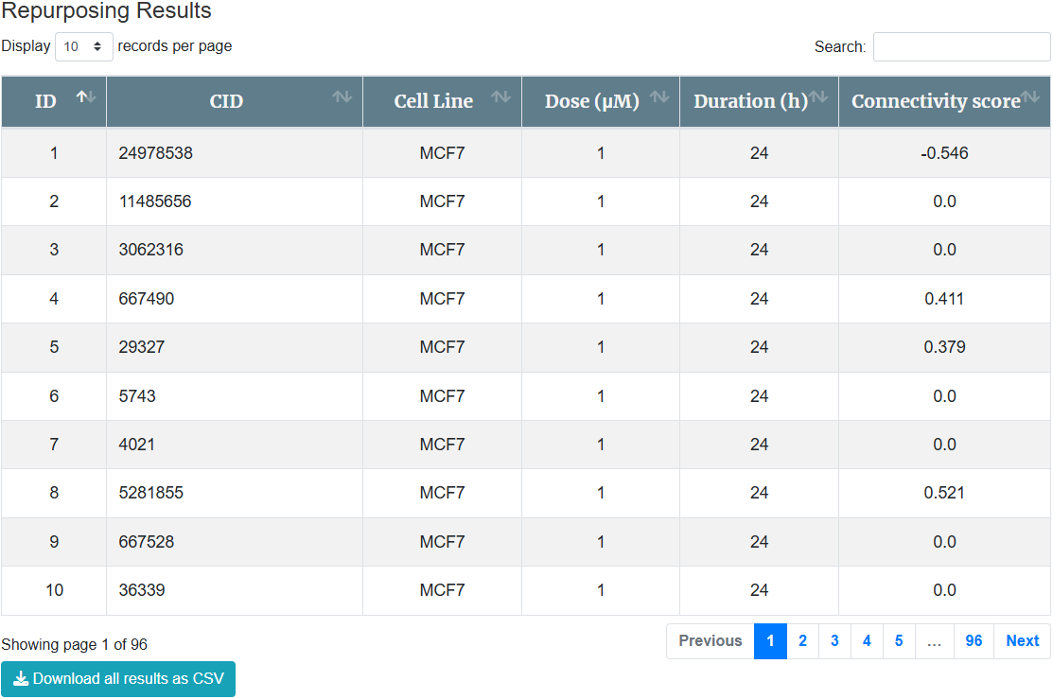Screen dimensions: 1053x699
Task: Click the Duration (h) header text
Action: click(x=751, y=101)
